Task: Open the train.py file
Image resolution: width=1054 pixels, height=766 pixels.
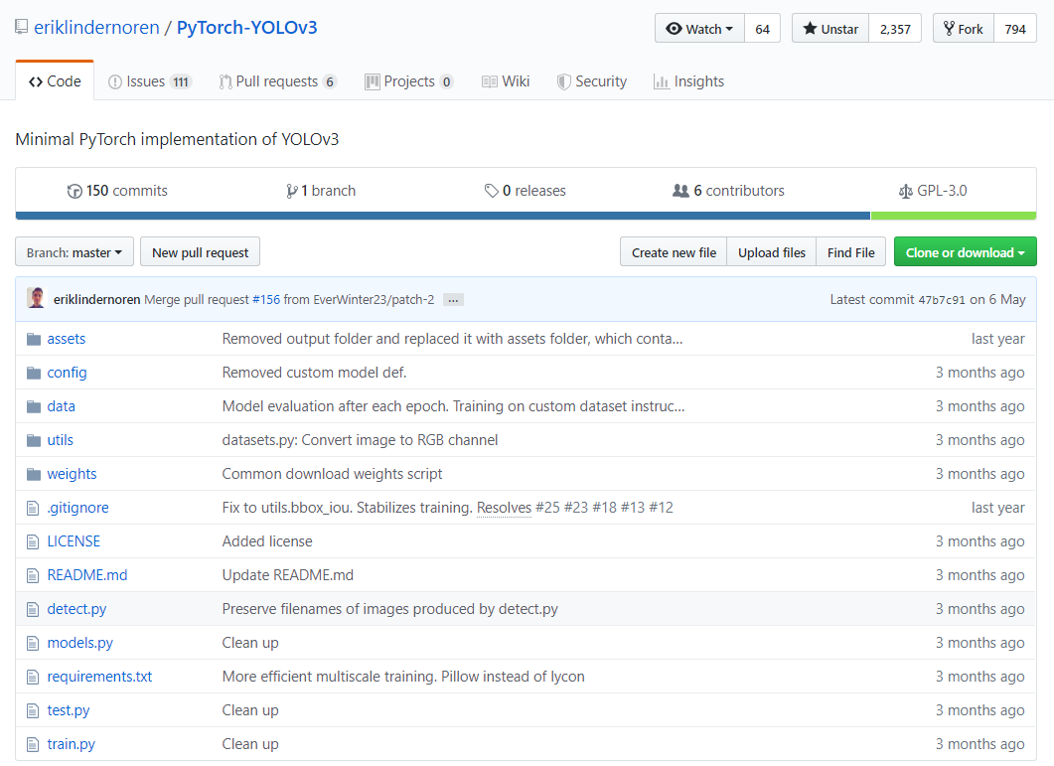Action: coord(71,743)
